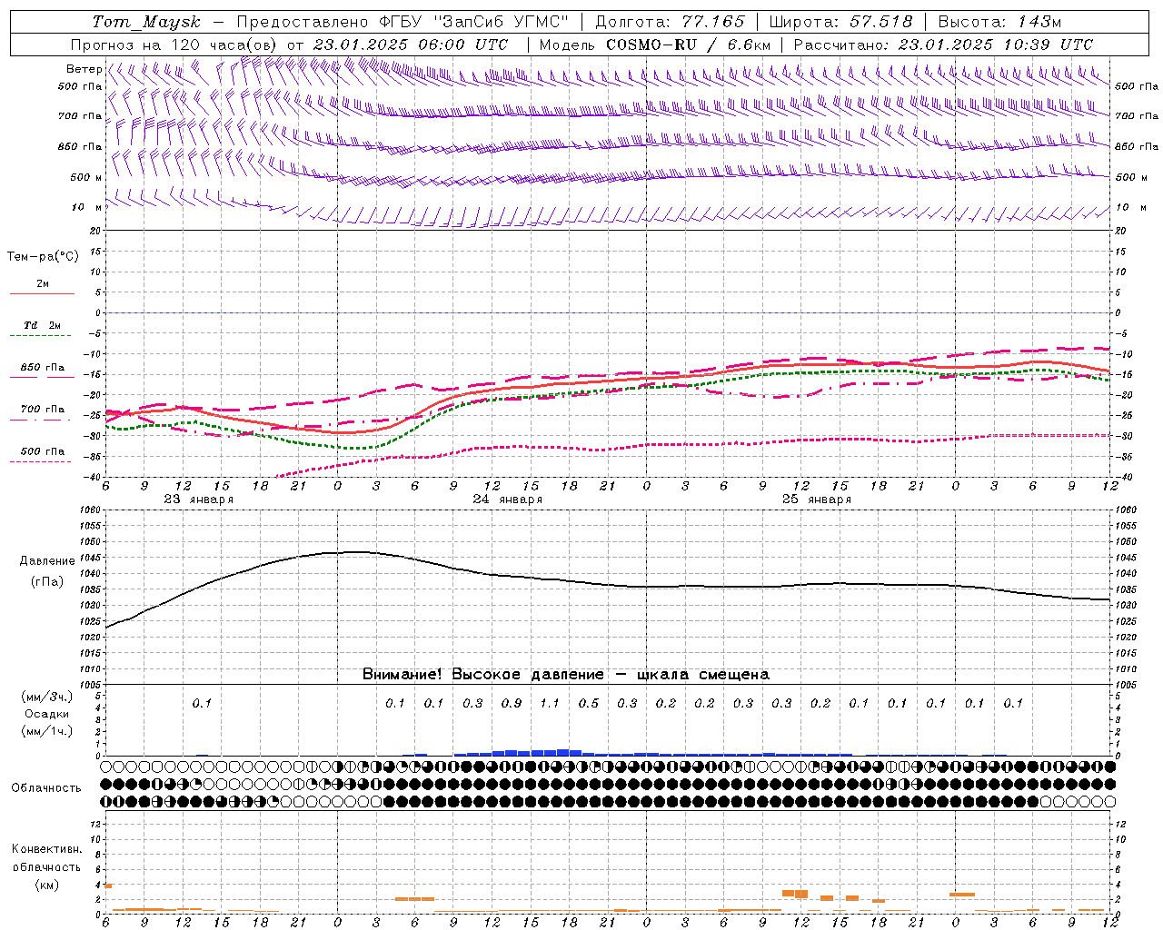Select the text Долгота: 77.165
The height and width of the screenshot is (930, 1163).
coord(670,22)
